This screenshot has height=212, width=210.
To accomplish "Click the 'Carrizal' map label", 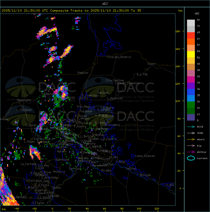I will [x=75, y=169].
